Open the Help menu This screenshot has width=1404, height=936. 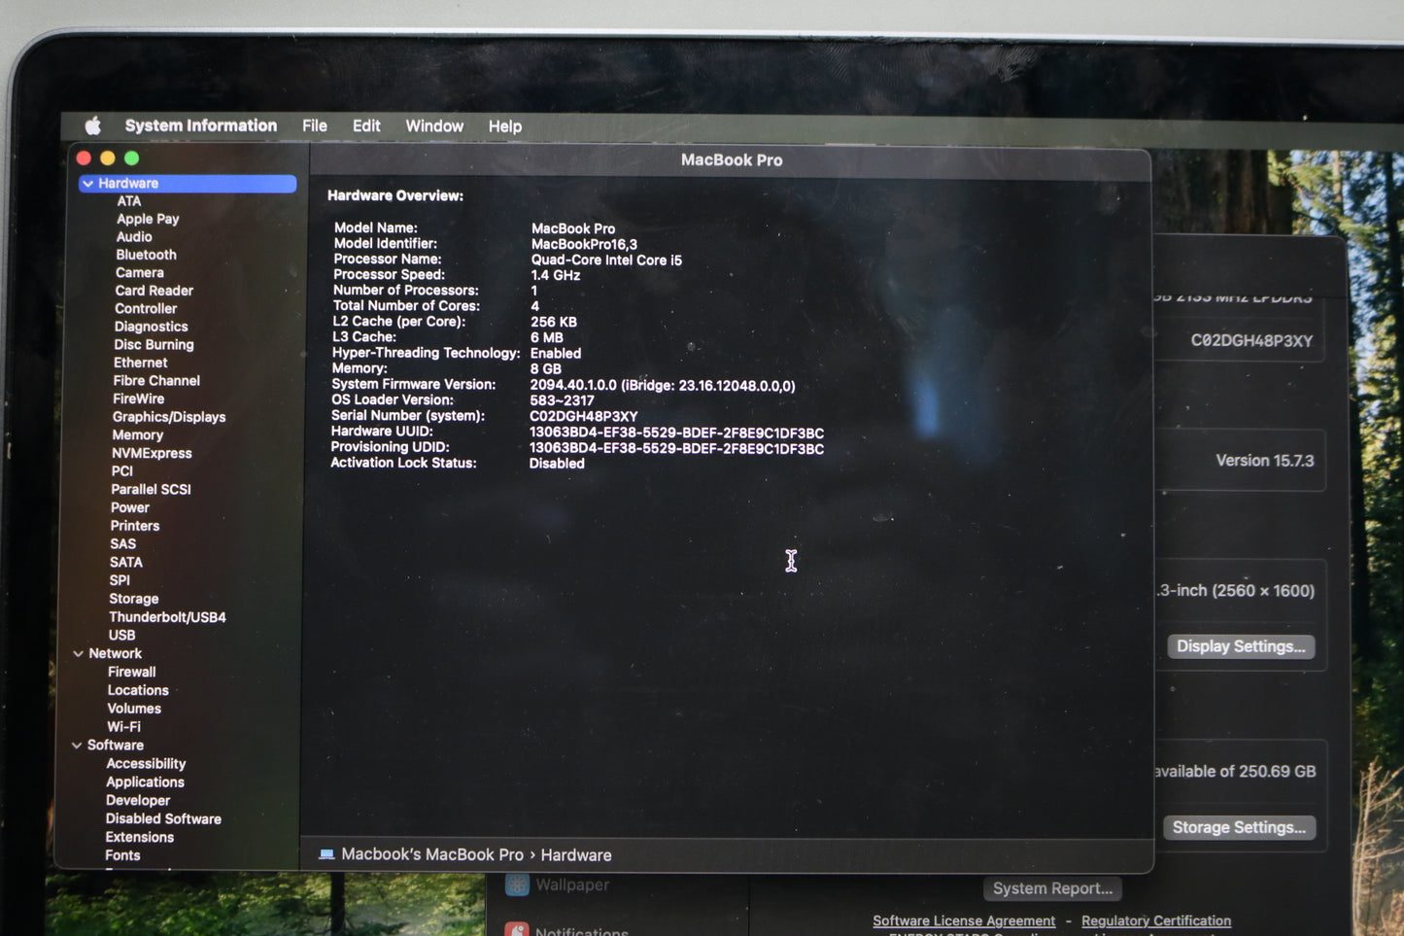pyautogui.click(x=505, y=126)
